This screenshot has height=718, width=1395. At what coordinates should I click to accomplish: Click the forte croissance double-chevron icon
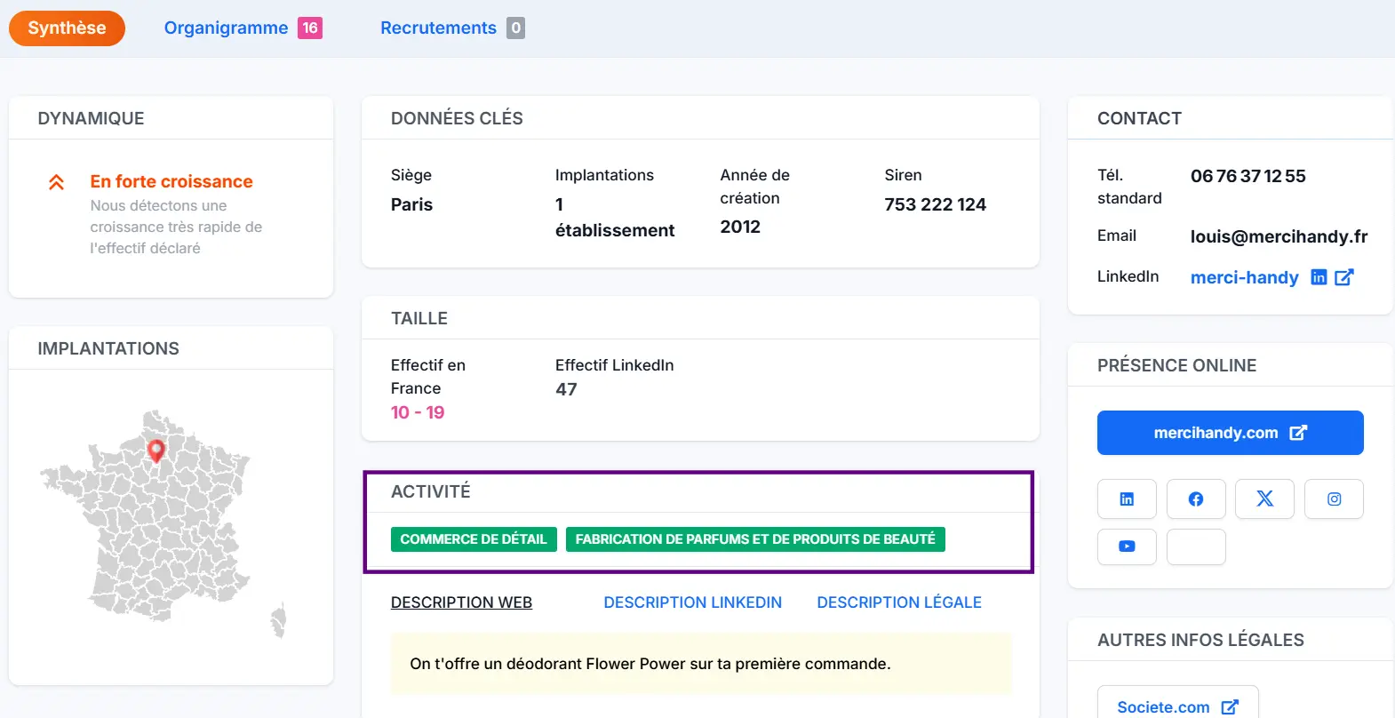[x=56, y=182]
